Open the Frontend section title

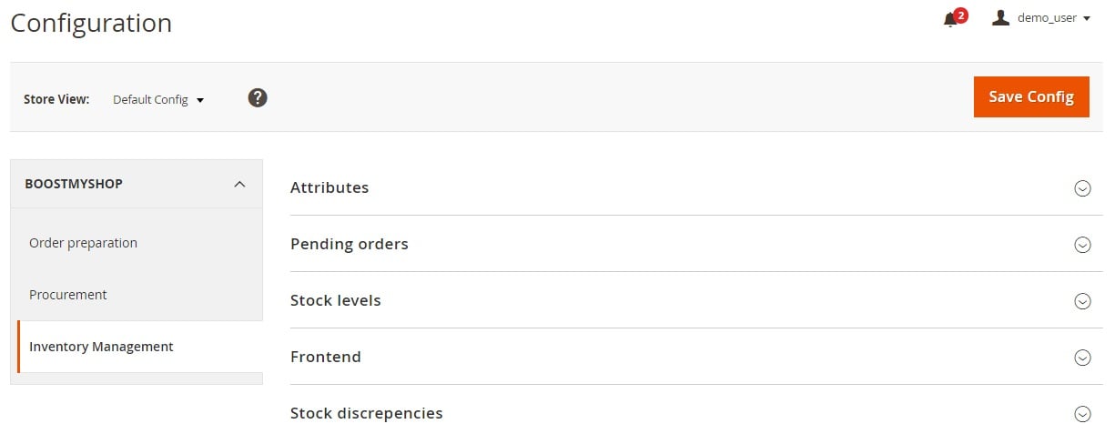(326, 357)
